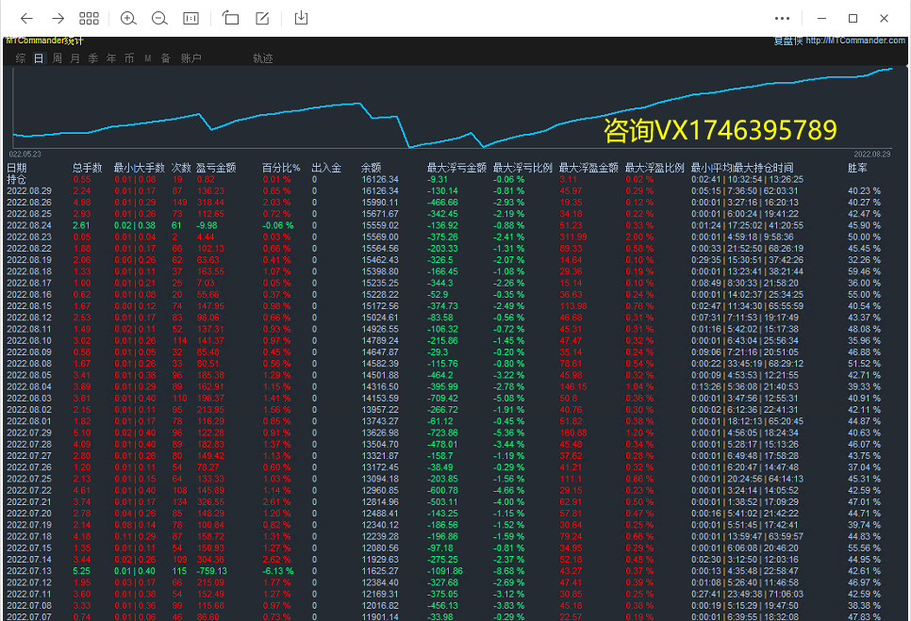Click the 2022.08.29 chart end date label
Screen dimensions: 911x621
871,155
